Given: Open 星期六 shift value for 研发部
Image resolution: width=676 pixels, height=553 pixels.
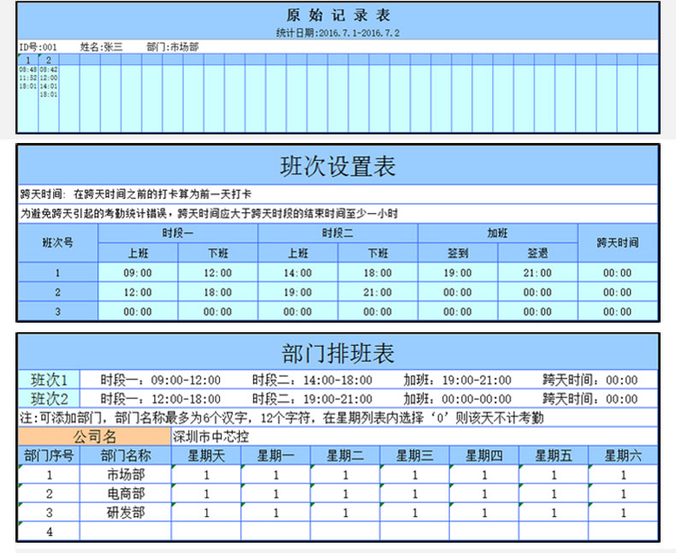Looking at the screenshot, I should tap(623, 514).
